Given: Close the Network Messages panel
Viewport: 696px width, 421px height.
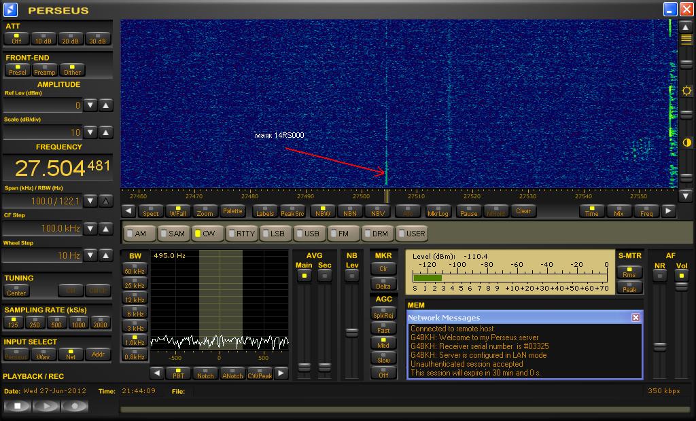Looking at the screenshot, I should tap(636, 317).
